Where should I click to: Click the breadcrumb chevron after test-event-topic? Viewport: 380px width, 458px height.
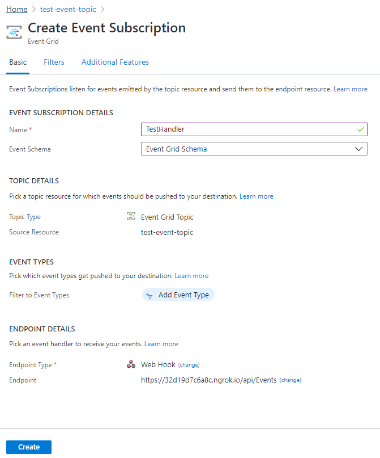103,9
